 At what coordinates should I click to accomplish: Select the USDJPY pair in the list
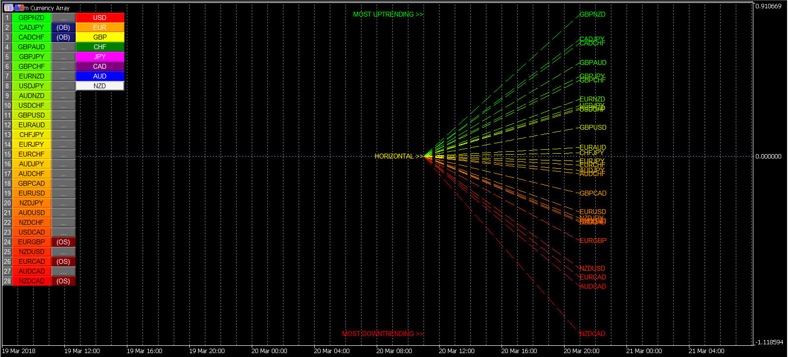(32, 86)
